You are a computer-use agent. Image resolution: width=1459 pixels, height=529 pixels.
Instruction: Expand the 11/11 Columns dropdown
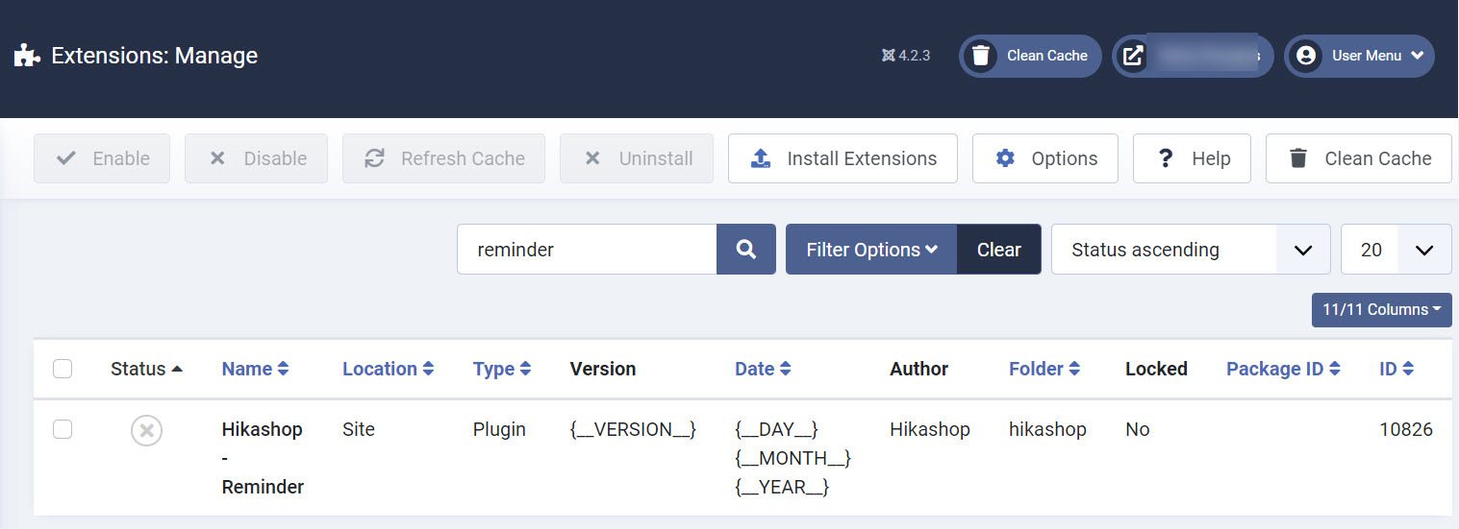tap(1381, 309)
